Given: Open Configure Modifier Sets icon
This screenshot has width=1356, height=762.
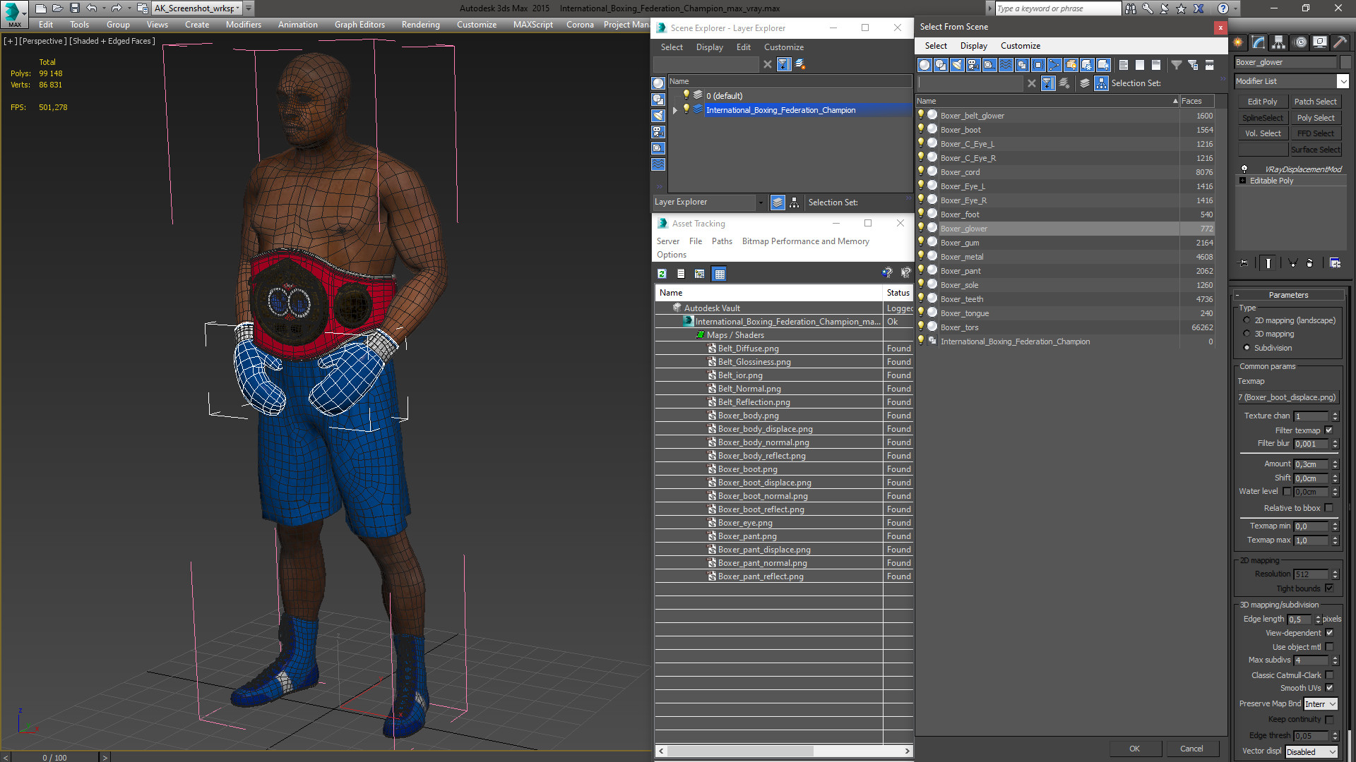Looking at the screenshot, I should point(1335,263).
